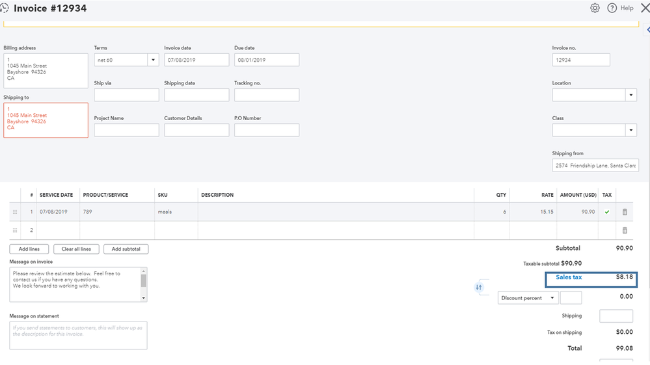Click the Add subtotal button
Viewport: 650px width, 365px height.
pos(126,249)
